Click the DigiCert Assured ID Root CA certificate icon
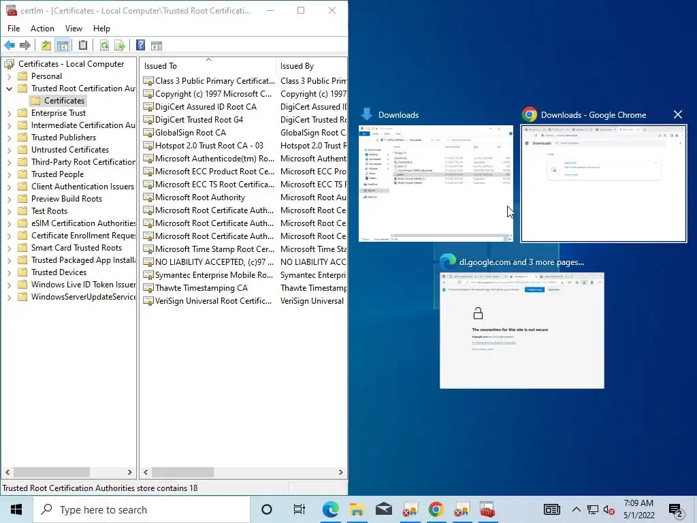697x523 pixels. coord(148,107)
